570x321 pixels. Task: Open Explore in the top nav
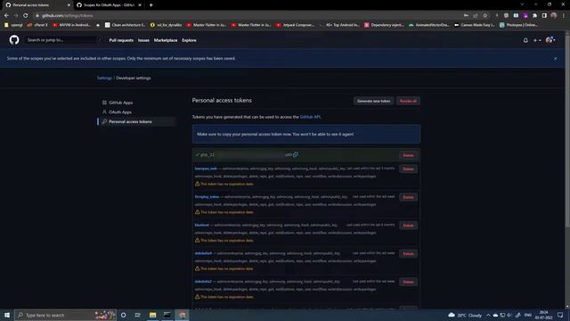coord(189,40)
